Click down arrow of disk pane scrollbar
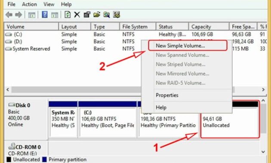Viewport: 271px width, 163px height. [x=263, y=152]
